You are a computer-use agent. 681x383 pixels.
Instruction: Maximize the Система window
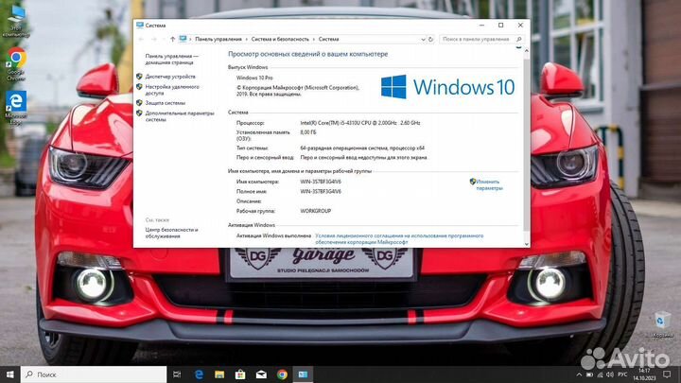[500, 26]
